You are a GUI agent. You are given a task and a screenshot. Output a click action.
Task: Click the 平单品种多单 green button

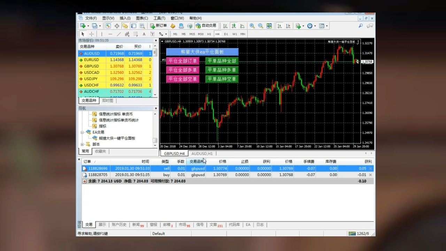[222, 70]
